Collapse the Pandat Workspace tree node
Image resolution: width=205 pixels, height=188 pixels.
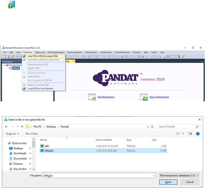tap(4, 65)
